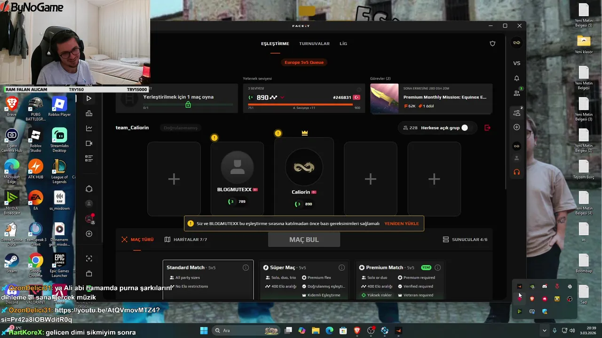Screen dimensions: 602x338
Task: Select the Süper Maç card
Action: click(x=304, y=280)
